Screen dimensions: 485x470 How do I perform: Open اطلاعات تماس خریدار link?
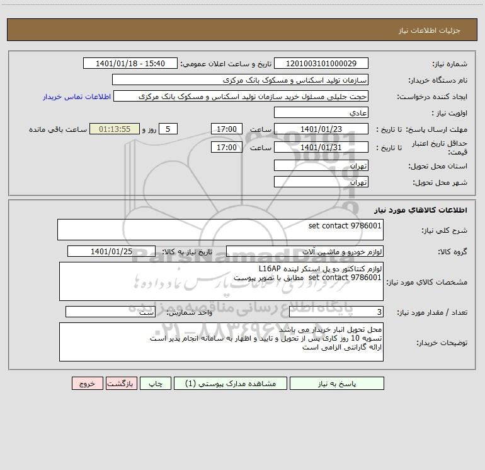pos(77,97)
